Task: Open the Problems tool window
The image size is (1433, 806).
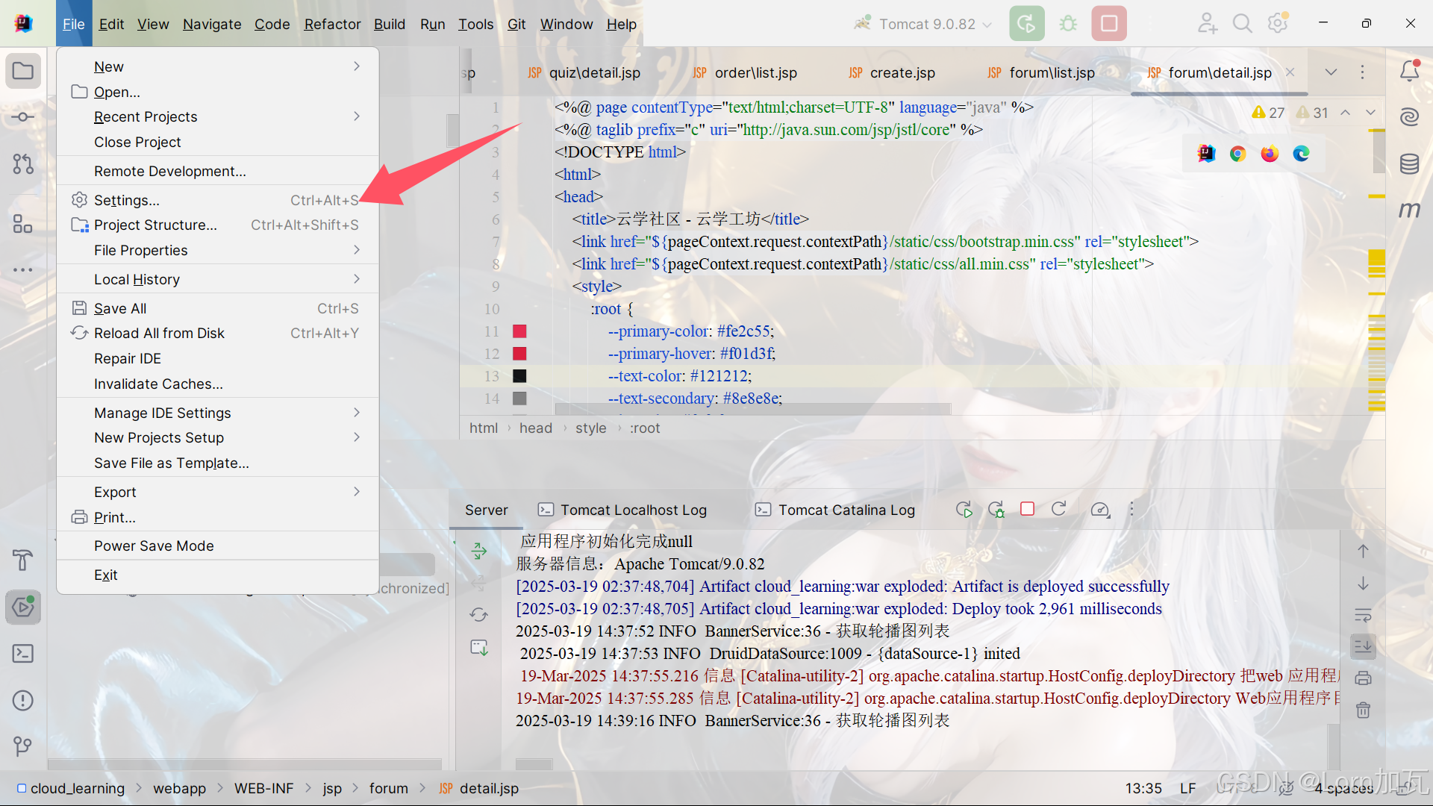Action: pyautogui.click(x=22, y=700)
